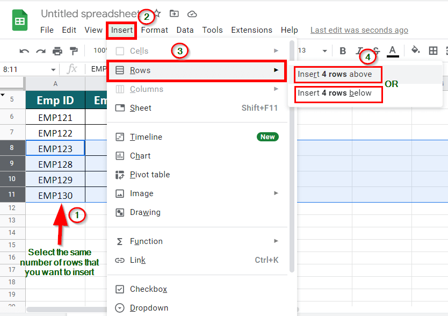Screen dimensions: 448x316
Task: Click the Drawing icon
Action: click(120, 212)
